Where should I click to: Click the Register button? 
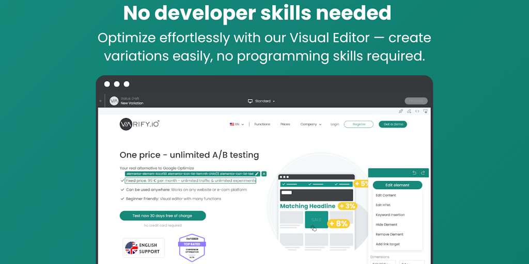pyautogui.click(x=359, y=124)
